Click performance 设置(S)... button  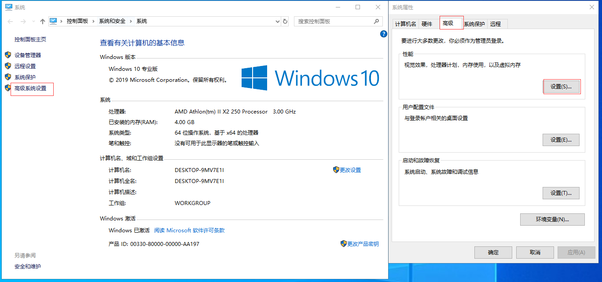click(x=561, y=87)
